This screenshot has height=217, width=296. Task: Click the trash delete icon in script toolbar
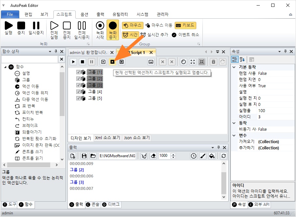[214, 62]
